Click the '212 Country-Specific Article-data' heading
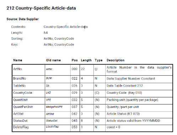The width and height of the screenshot is (177, 135). click(41, 8)
